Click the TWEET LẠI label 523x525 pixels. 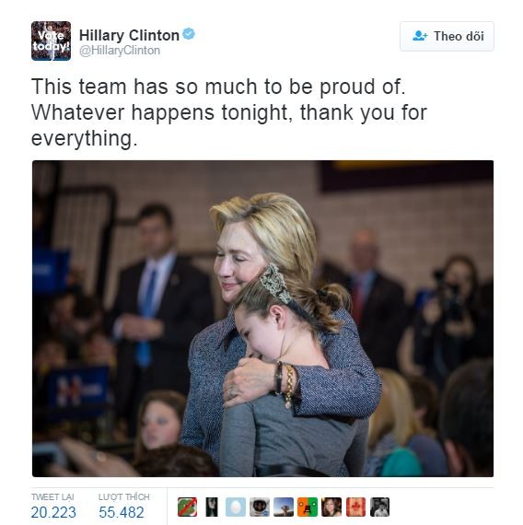[x=52, y=496]
